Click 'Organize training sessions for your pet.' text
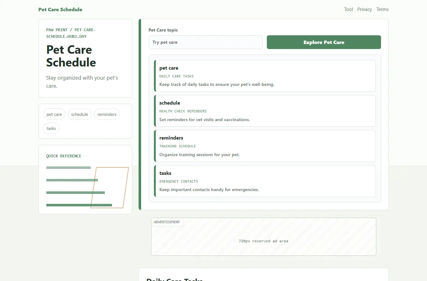The width and height of the screenshot is (427, 281). (199, 155)
